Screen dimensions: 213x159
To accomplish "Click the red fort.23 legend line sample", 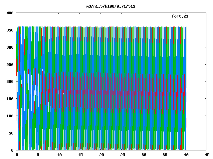I will [x=196, y=16].
